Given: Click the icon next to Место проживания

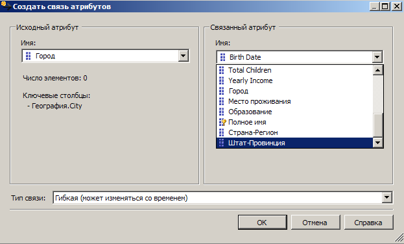Looking at the screenshot, I should [221, 101].
